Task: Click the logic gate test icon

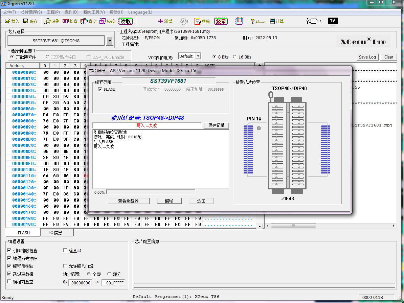Action: 314,21
